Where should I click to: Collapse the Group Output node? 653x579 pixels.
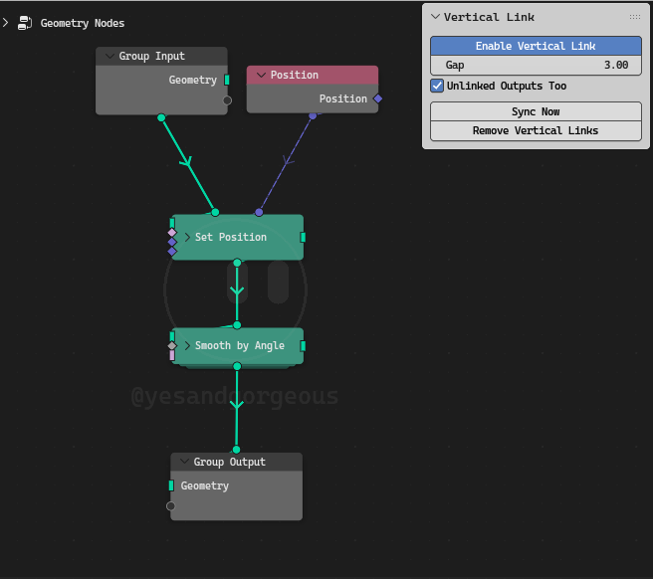[184, 462]
